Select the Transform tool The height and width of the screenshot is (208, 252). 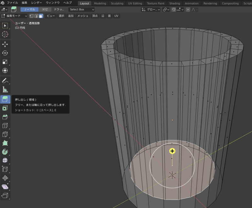click(5, 71)
